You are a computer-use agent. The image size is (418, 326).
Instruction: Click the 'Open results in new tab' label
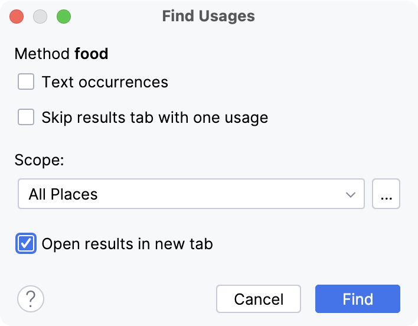[127, 244]
